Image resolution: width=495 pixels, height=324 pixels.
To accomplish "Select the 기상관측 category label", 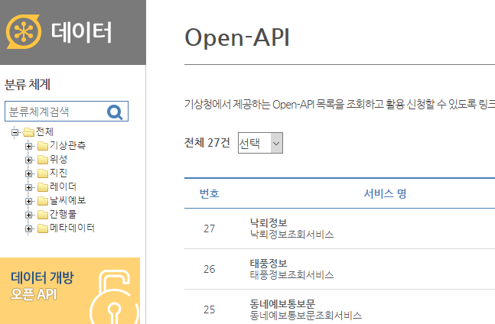I will (x=68, y=145).
